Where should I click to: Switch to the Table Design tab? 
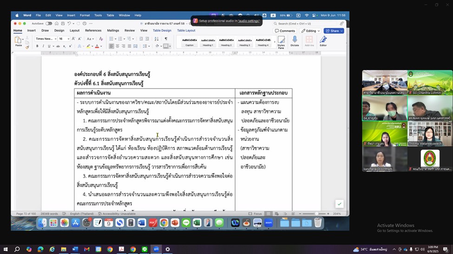(162, 31)
